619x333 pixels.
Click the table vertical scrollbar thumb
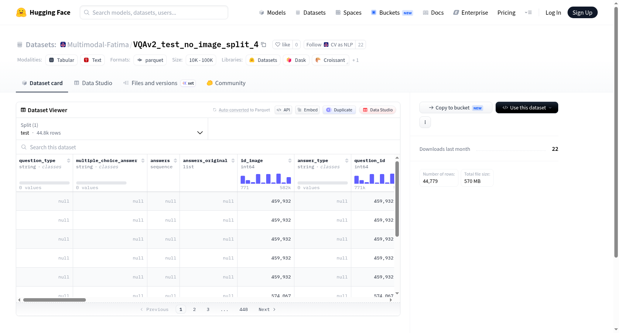point(397,199)
